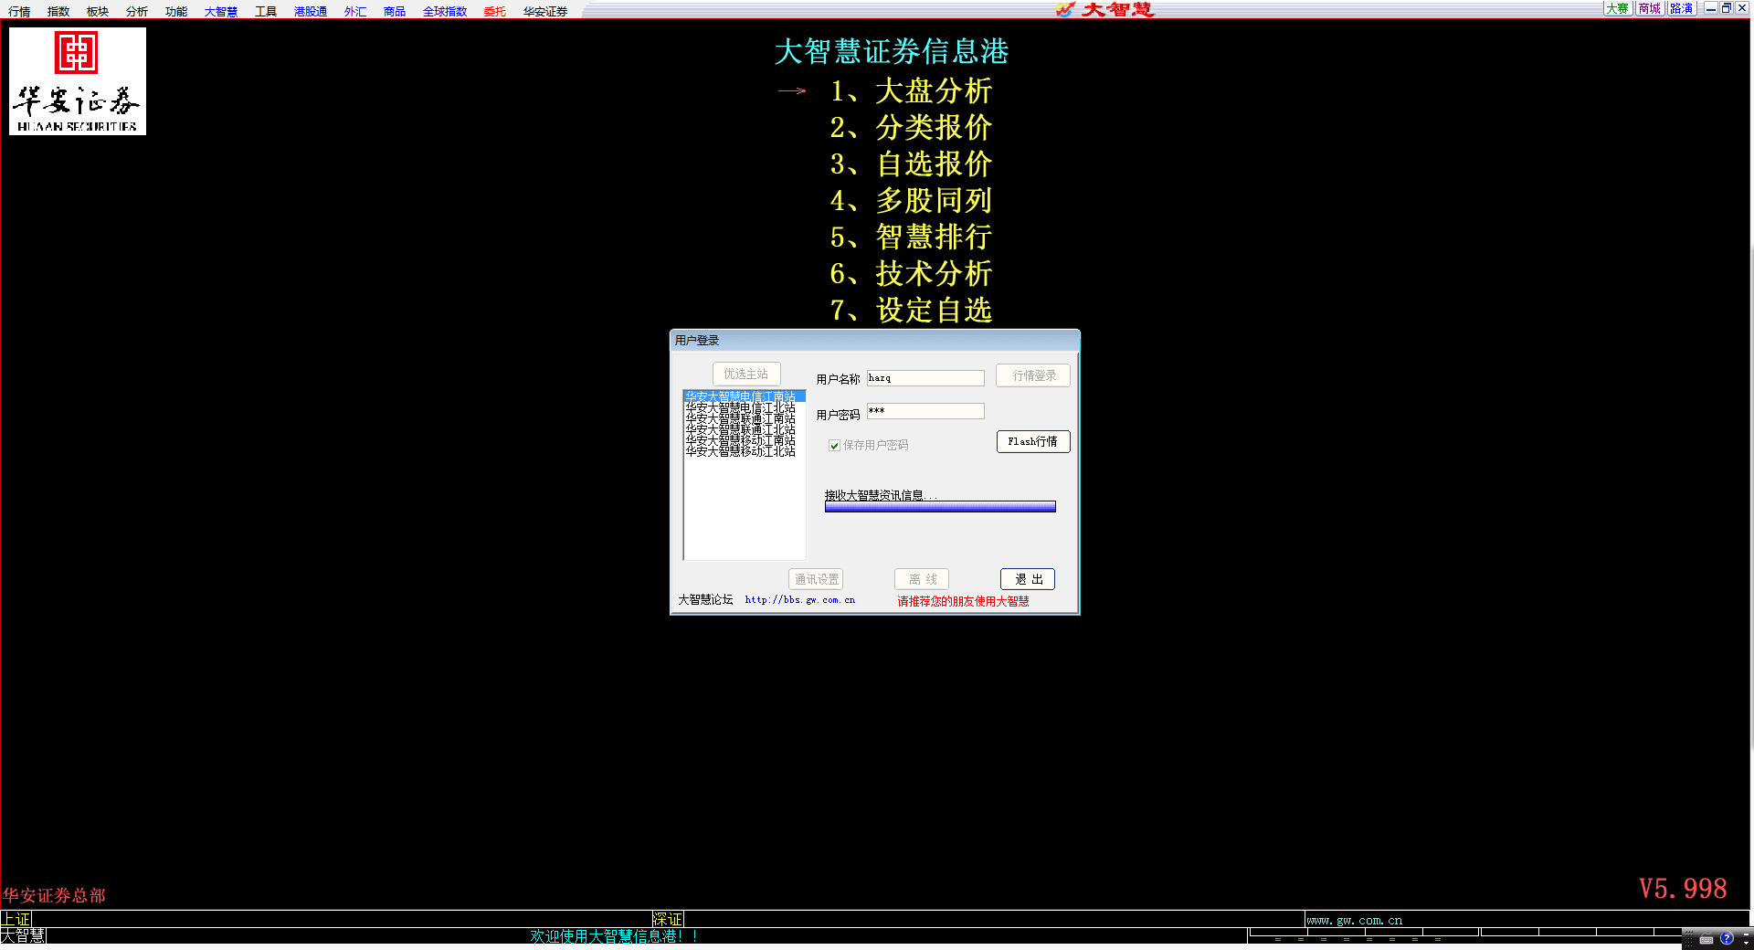1754x950 pixels.
Task: Click the on-screen keyboard icon in language bar
Action: [1706, 939]
